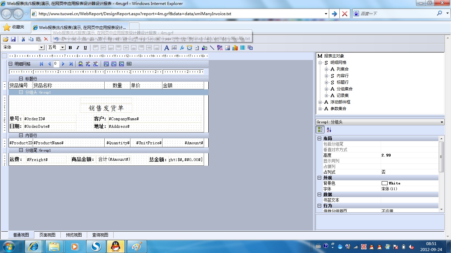Insert a barcode using the barcode icon
The image size is (451, 253).
243,48
